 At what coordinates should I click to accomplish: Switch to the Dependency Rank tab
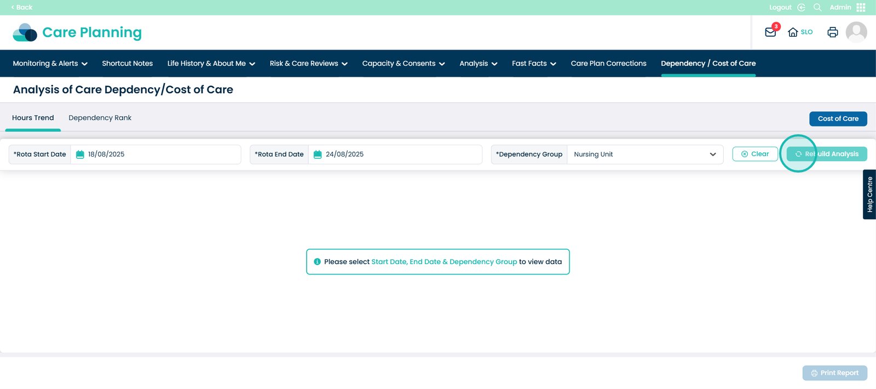100,118
